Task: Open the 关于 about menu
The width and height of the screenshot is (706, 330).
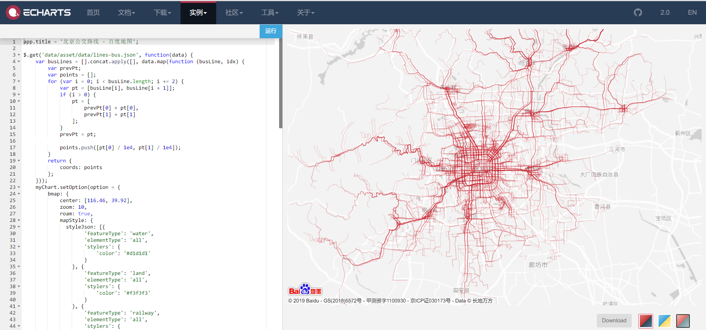Action: 306,12
